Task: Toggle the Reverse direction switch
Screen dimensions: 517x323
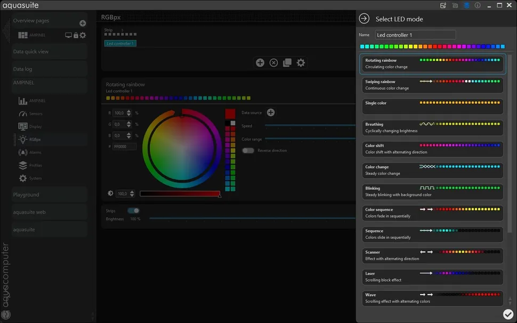Action: tap(248, 151)
